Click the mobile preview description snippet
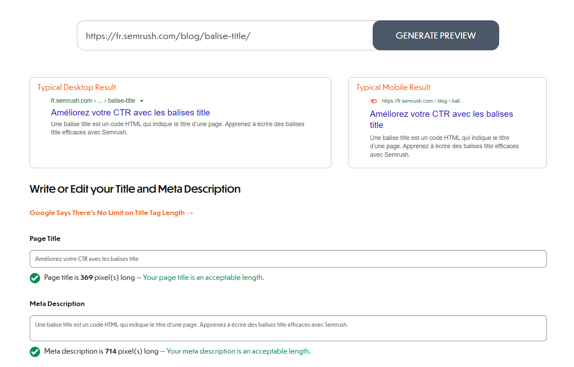 coord(444,146)
